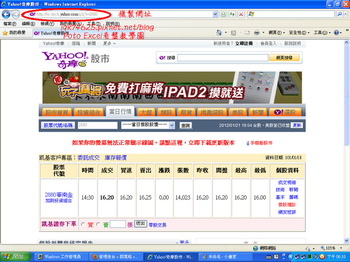
Task: Open the File menu
Action: tap(9, 24)
